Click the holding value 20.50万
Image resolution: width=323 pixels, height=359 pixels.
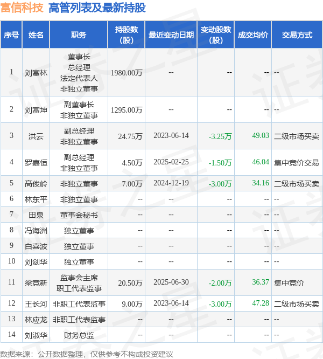pyautogui.click(x=130, y=283)
